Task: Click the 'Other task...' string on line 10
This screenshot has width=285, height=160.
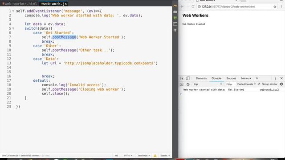Action: [94, 50]
